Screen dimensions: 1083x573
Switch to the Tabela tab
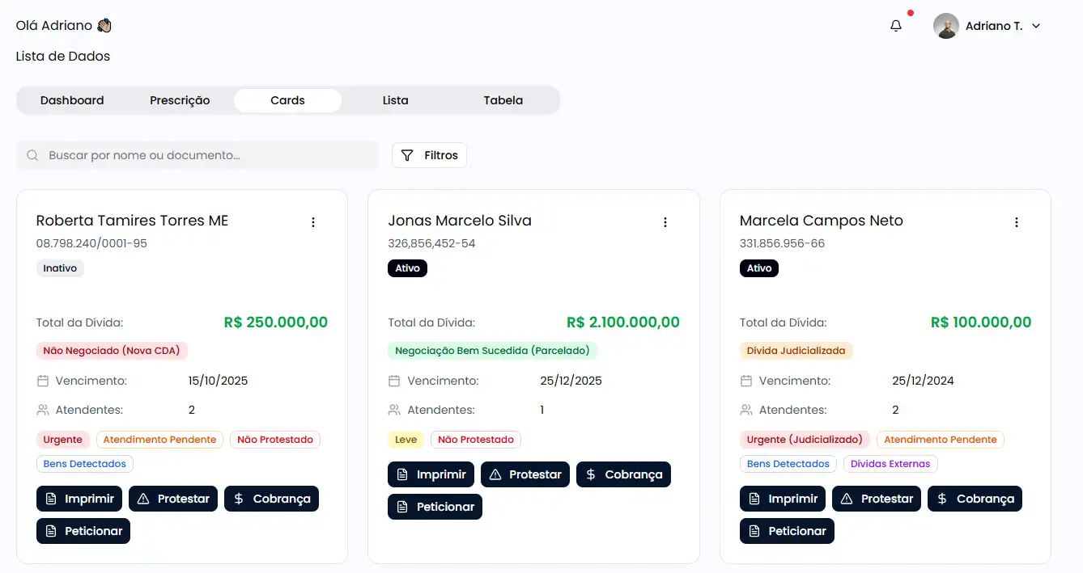503,100
